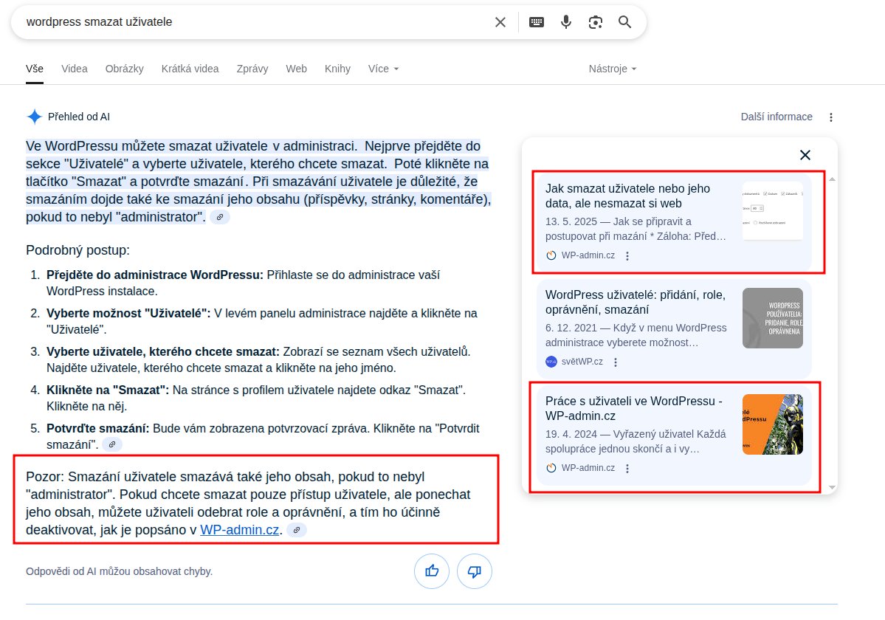Click link chip after first AI paragraph
885x620 pixels.
(219, 217)
